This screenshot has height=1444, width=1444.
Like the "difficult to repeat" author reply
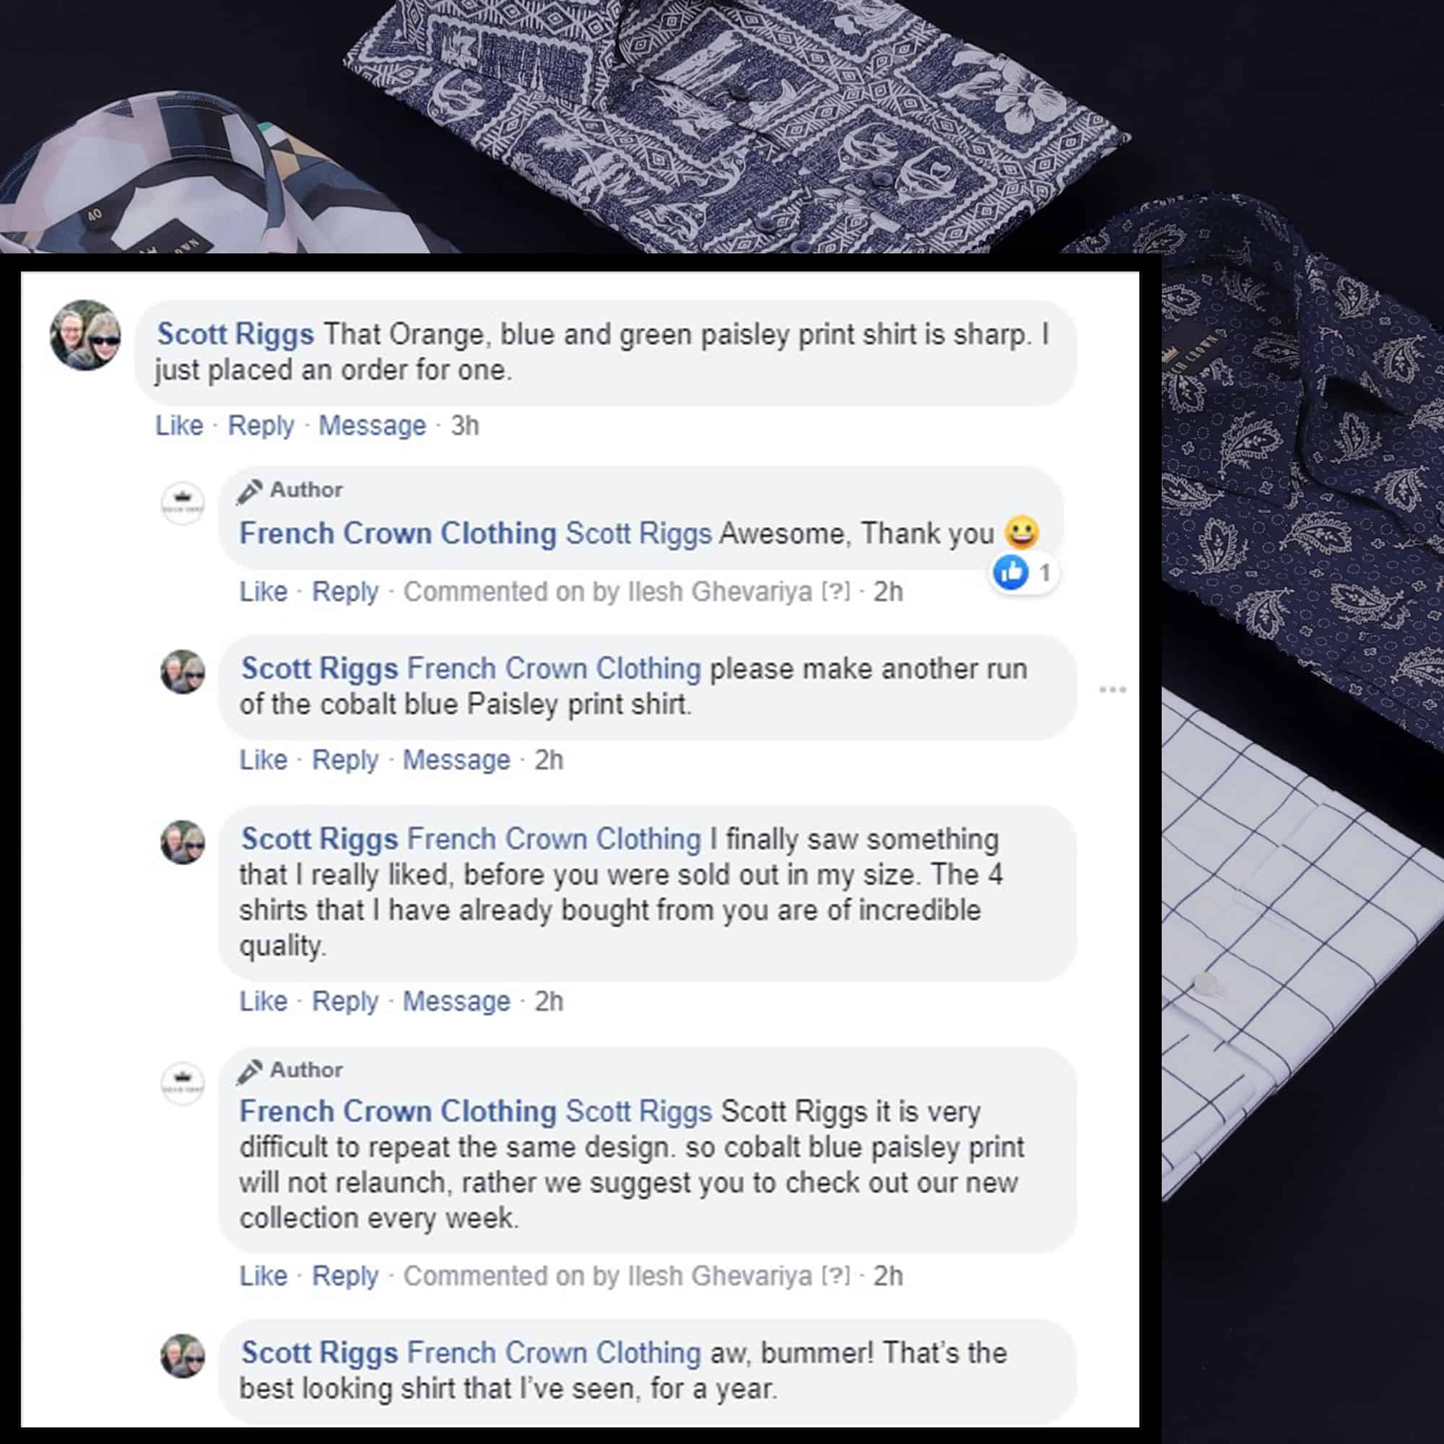click(x=263, y=1275)
